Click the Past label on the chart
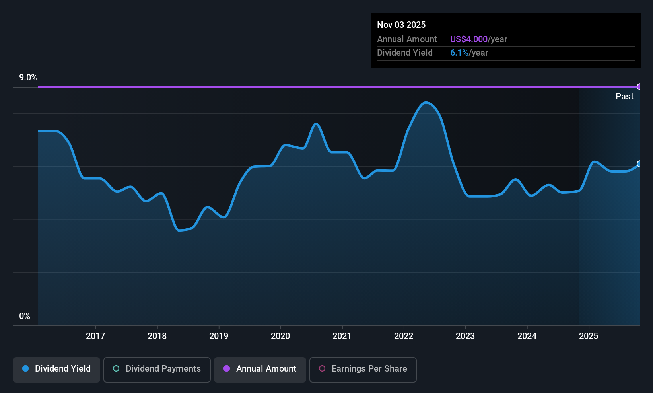This screenshot has width=653, height=393. (x=624, y=97)
